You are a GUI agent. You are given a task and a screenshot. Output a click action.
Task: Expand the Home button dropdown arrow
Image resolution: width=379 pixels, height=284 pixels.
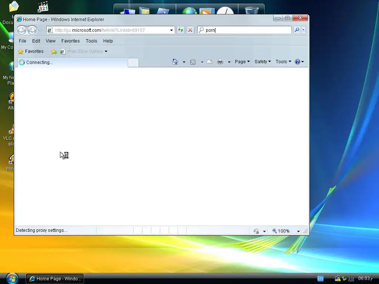pyautogui.click(x=184, y=62)
